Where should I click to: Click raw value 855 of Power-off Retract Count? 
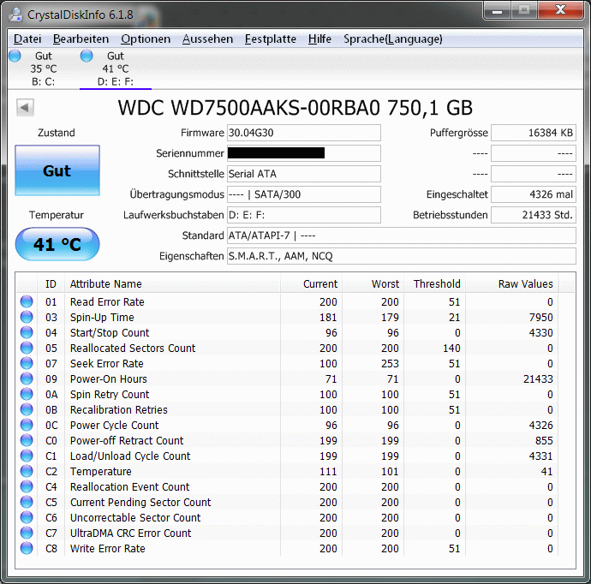click(x=544, y=440)
